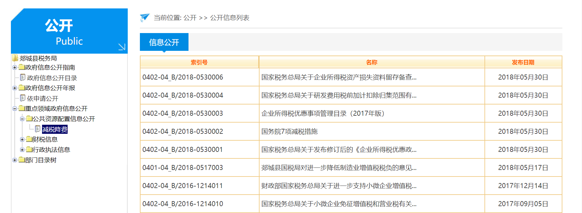Screen dimensions: 582x213
Task: Click the document icon beside 政府信息公开目录
Action: pos(22,77)
